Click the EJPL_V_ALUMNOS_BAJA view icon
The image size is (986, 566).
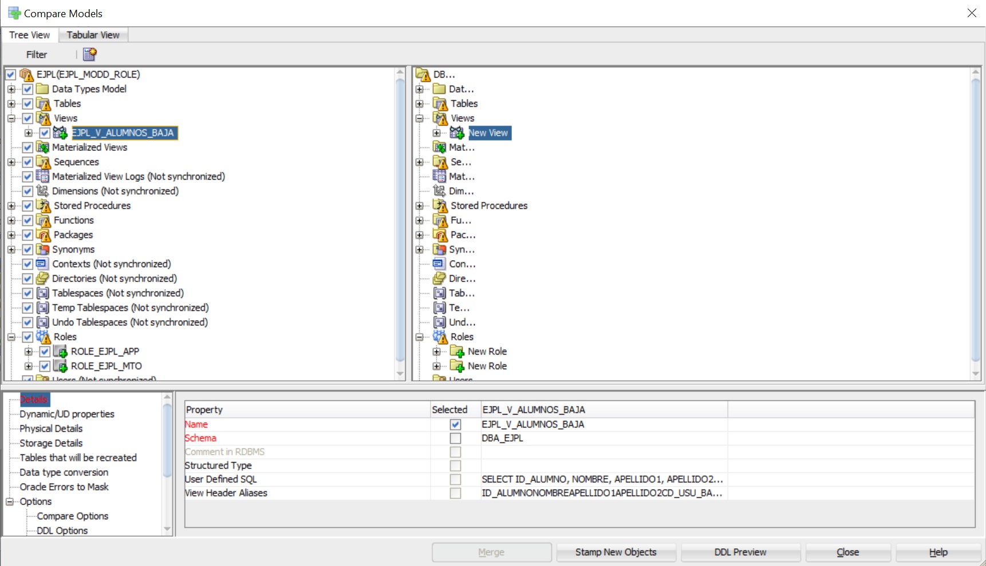[x=60, y=133]
